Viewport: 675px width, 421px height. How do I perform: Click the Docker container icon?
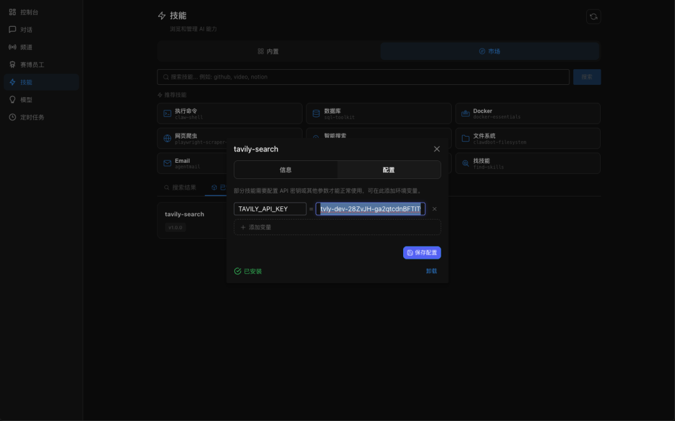tap(466, 114)
